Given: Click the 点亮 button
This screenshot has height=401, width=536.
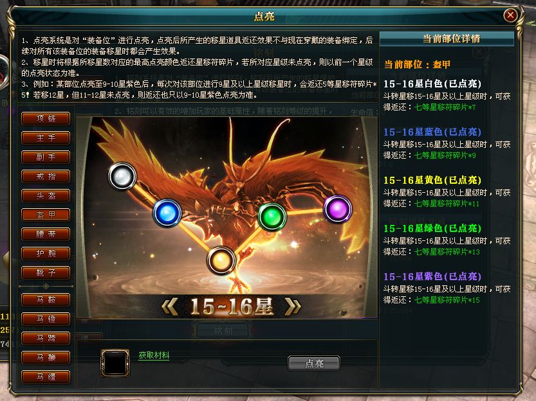Looking at the screenshot, I should 314,363.
